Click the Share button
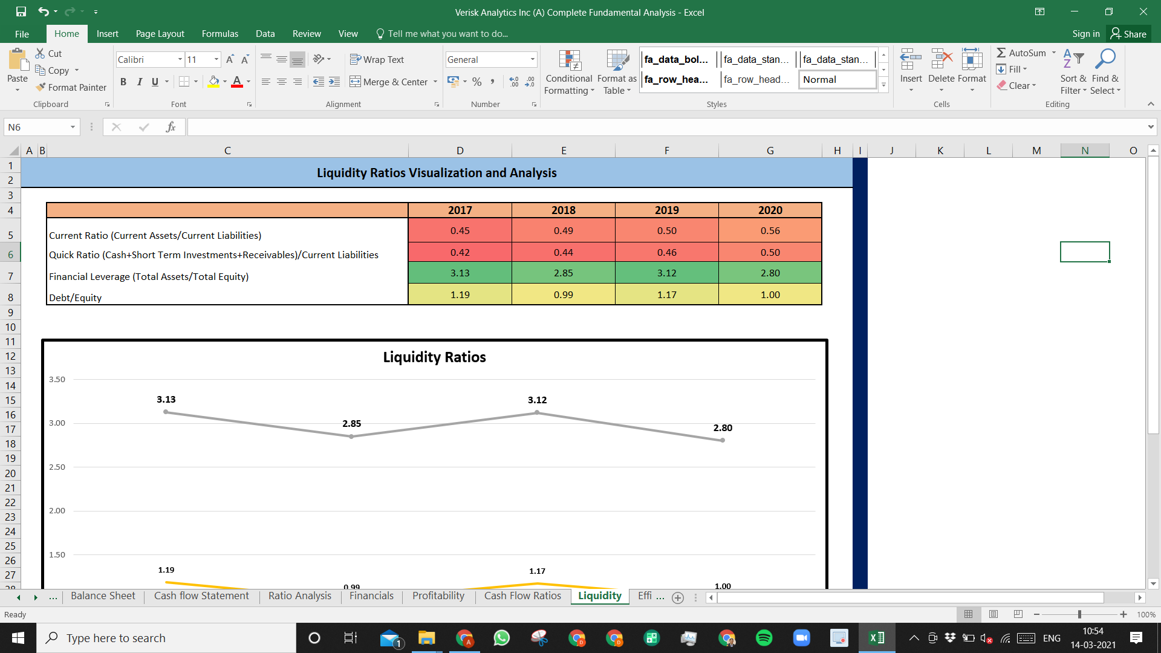This screenshot has height=653, width=1161. (x=1129, y=34)
